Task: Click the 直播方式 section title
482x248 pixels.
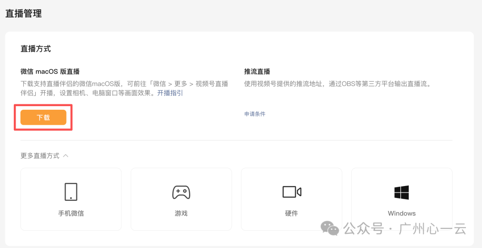Action: pos(36,49)
